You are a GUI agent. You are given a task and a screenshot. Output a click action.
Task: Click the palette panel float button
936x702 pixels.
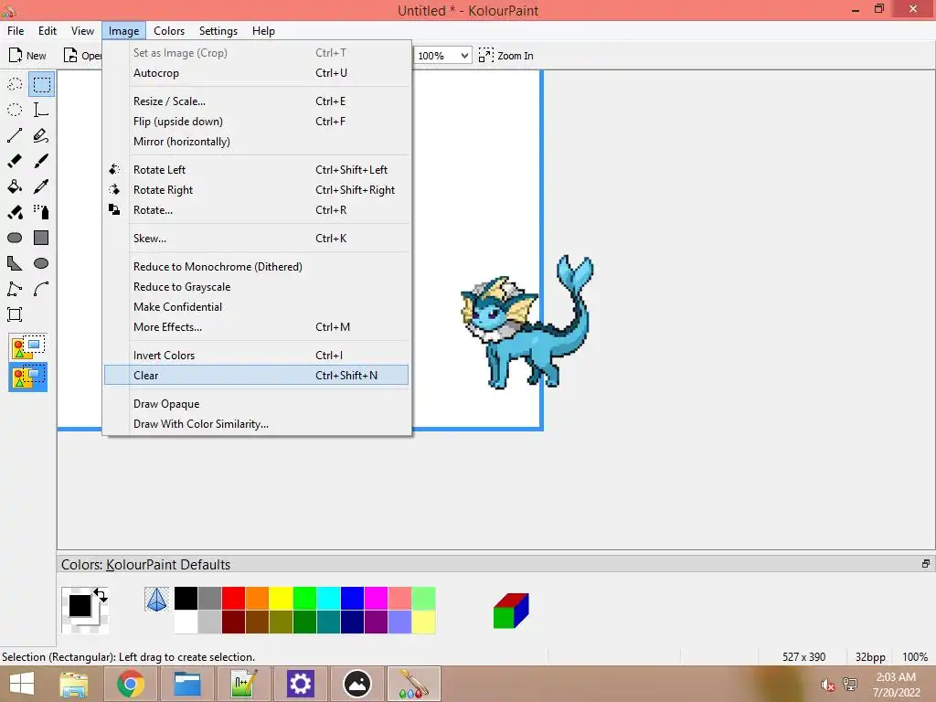pyautogui.click(x=926, y=563)
